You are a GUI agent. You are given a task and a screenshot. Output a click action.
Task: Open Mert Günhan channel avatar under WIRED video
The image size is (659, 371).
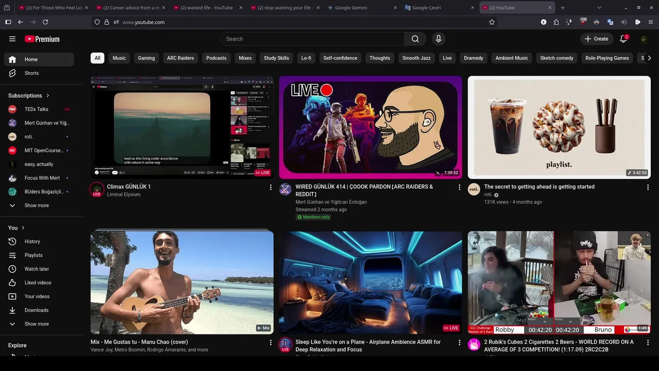click(x=285, y=189)
